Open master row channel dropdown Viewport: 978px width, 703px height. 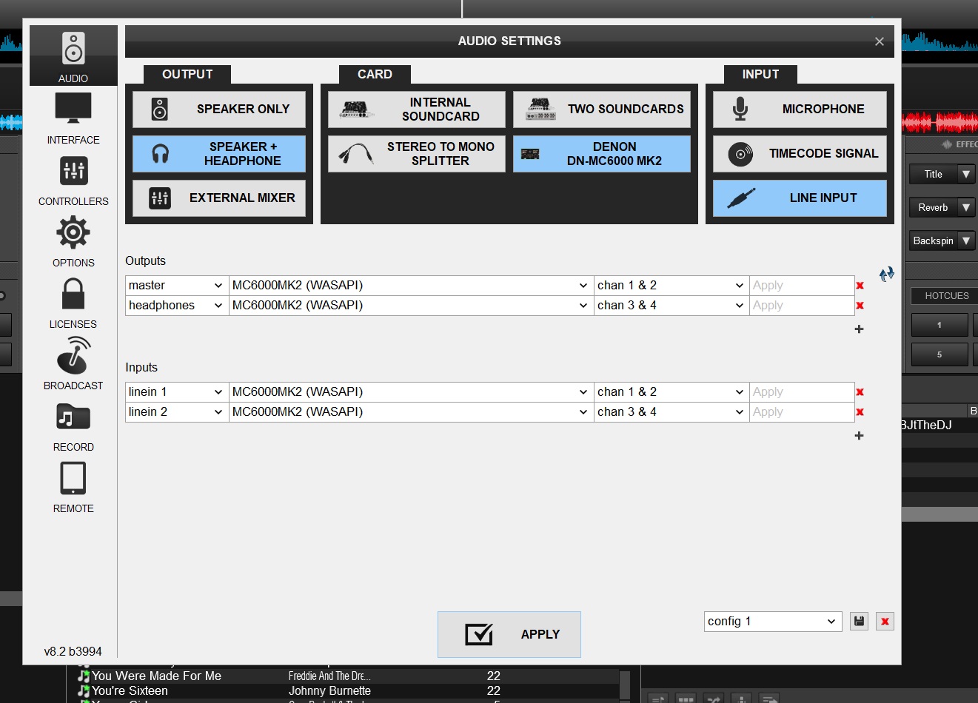tap(671, 286)
